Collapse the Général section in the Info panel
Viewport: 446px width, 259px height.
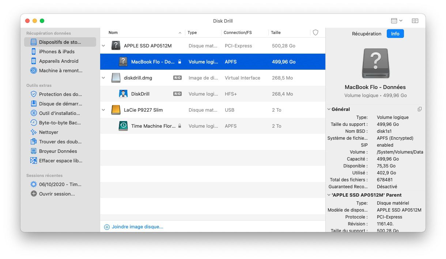(329, 109)
